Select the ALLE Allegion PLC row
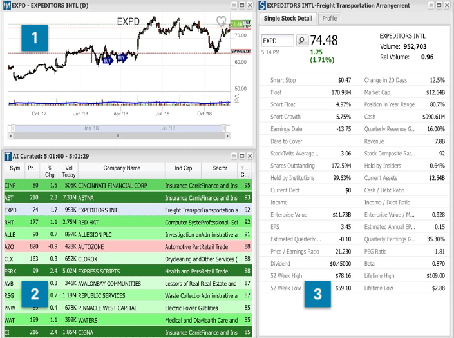This screenshot has height=338, width=454. 128,234
